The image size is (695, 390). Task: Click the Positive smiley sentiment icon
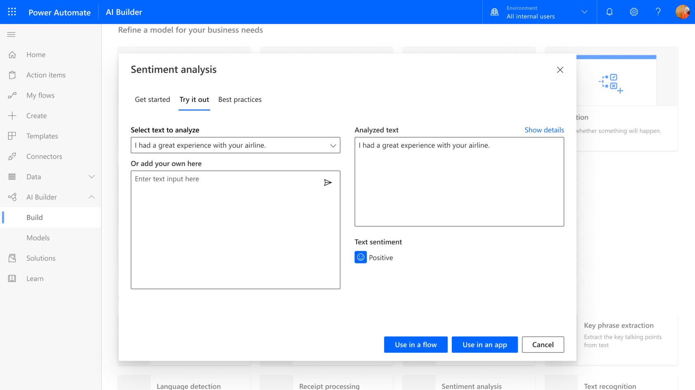(x=361, y=257)
